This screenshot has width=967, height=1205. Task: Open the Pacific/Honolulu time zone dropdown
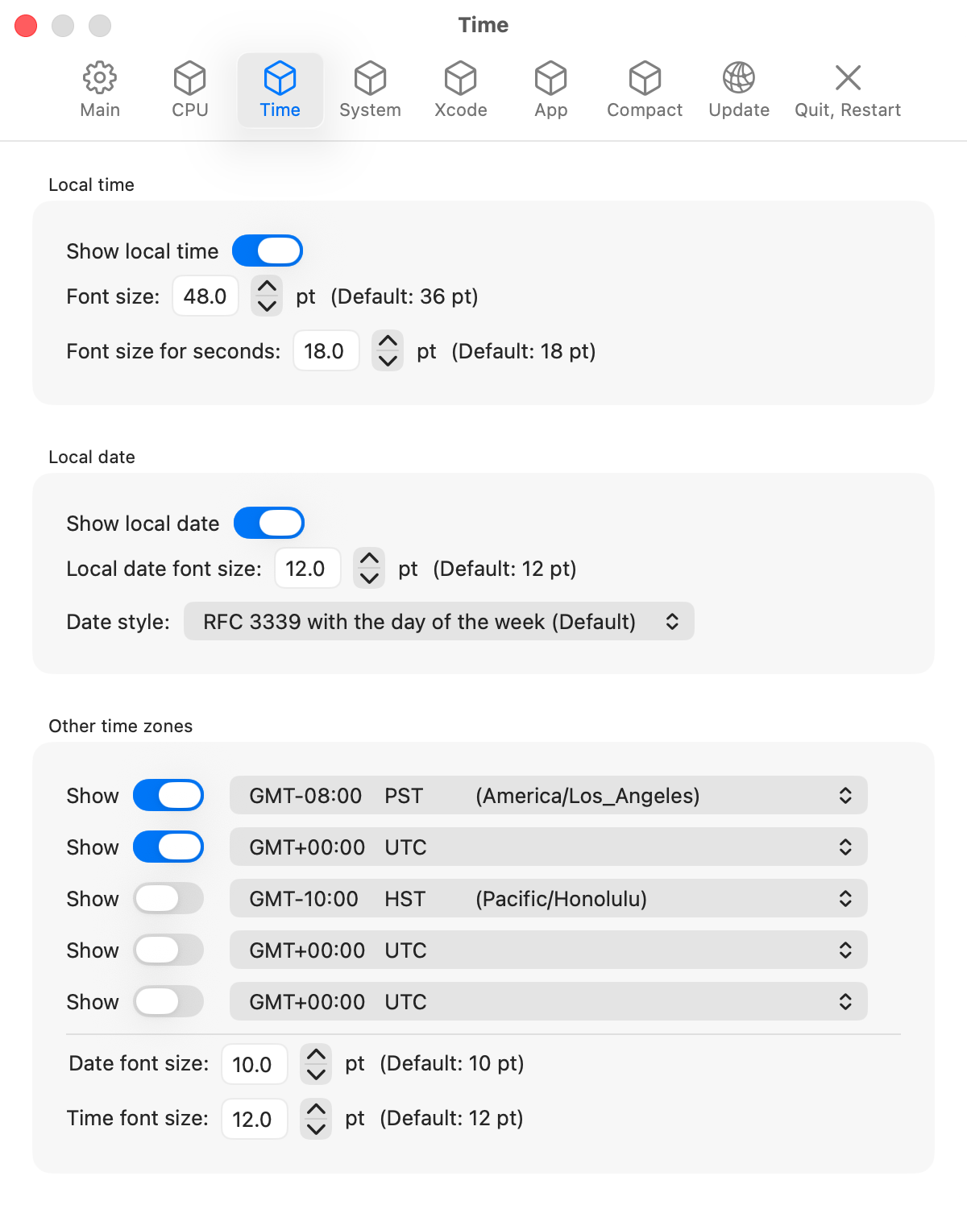click(x=548, y=899)
